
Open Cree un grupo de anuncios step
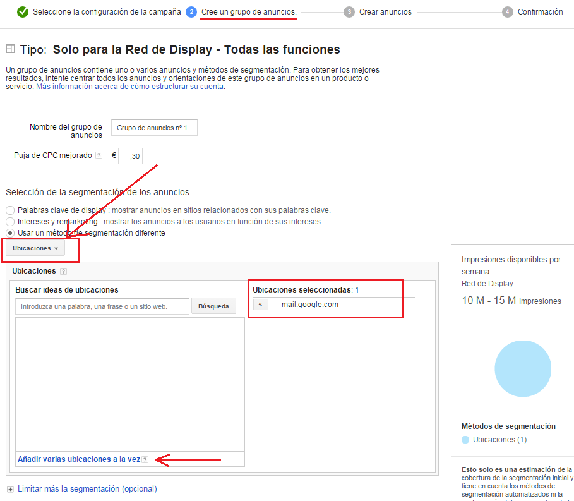249,12
